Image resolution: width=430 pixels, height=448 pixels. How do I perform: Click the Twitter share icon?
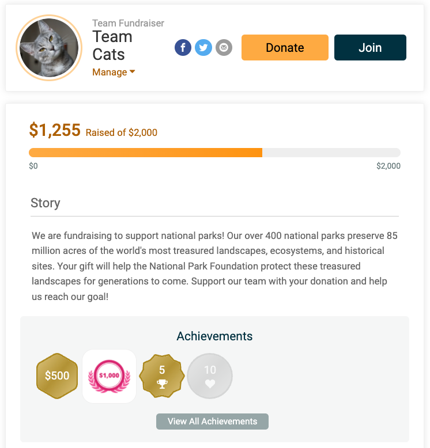point(203,47)
